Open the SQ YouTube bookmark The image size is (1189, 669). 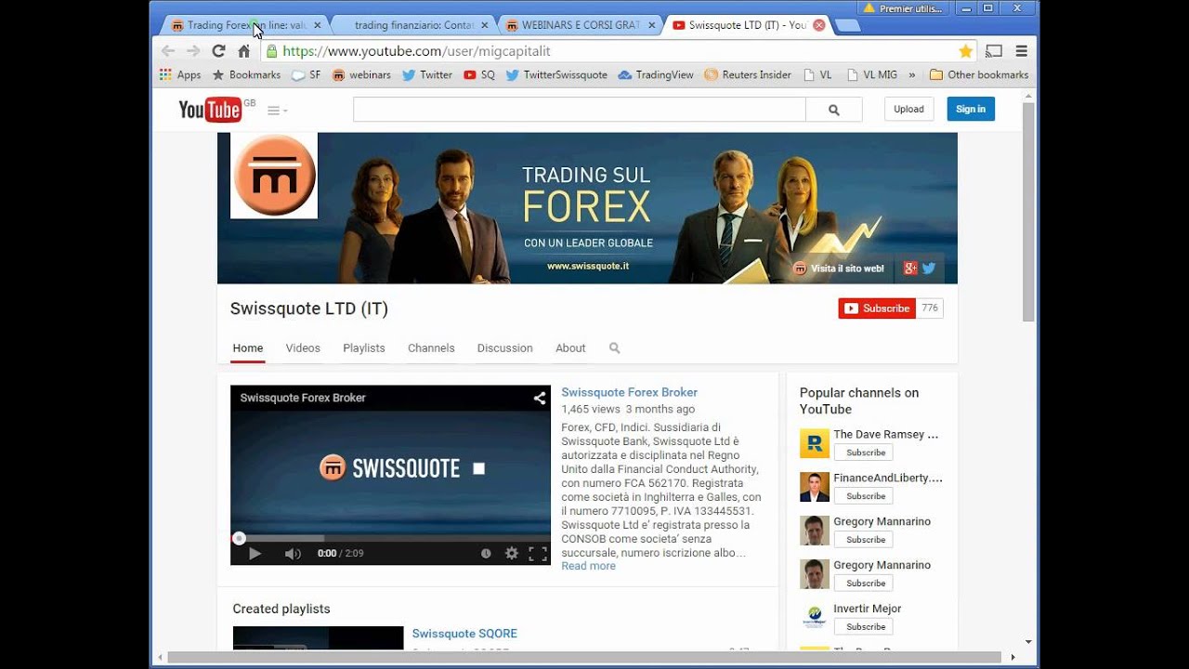479,75
